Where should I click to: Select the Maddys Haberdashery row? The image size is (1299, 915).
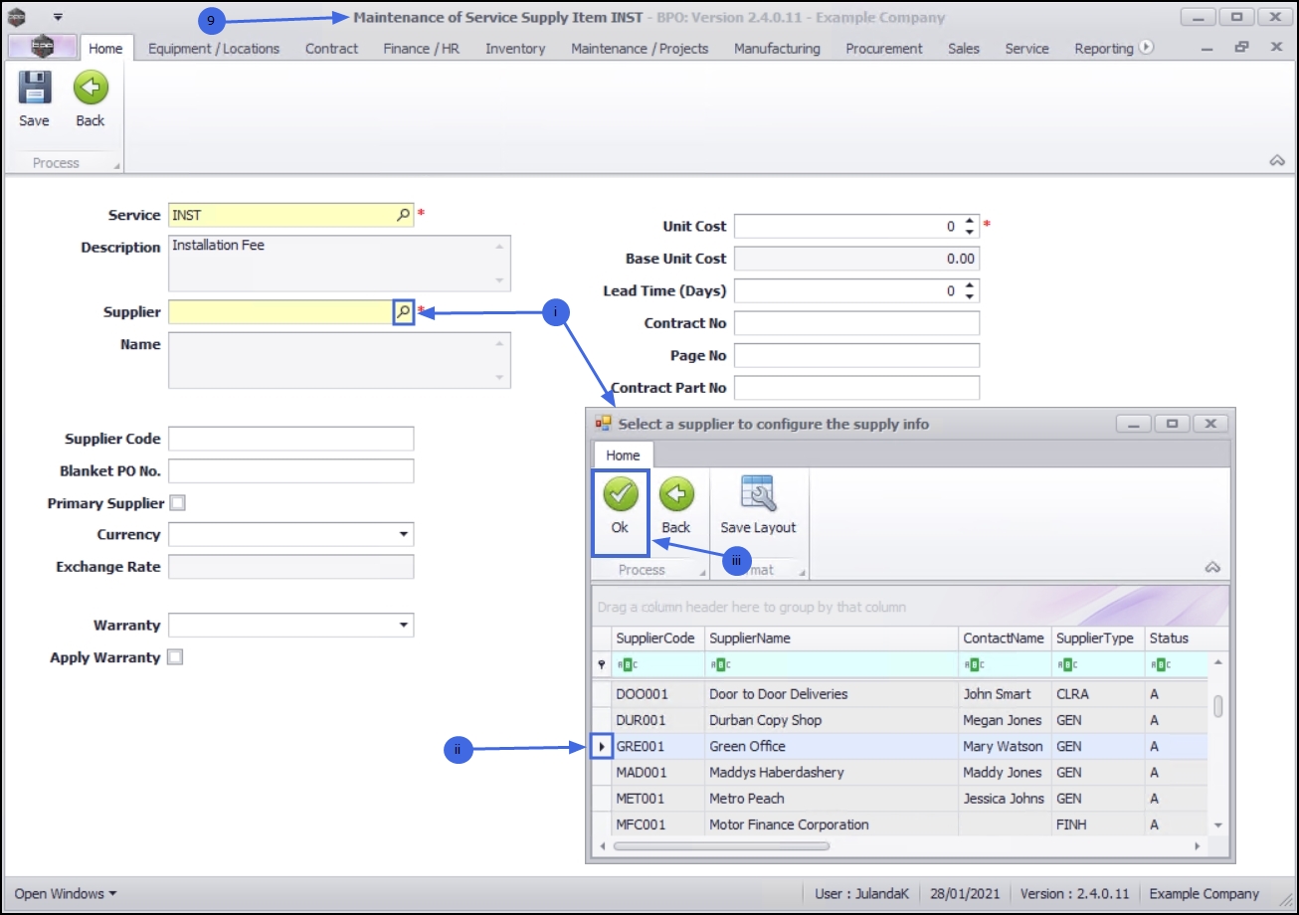(900, 772)
